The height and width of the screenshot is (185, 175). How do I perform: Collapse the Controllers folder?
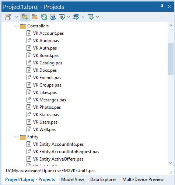coord(16,26)
